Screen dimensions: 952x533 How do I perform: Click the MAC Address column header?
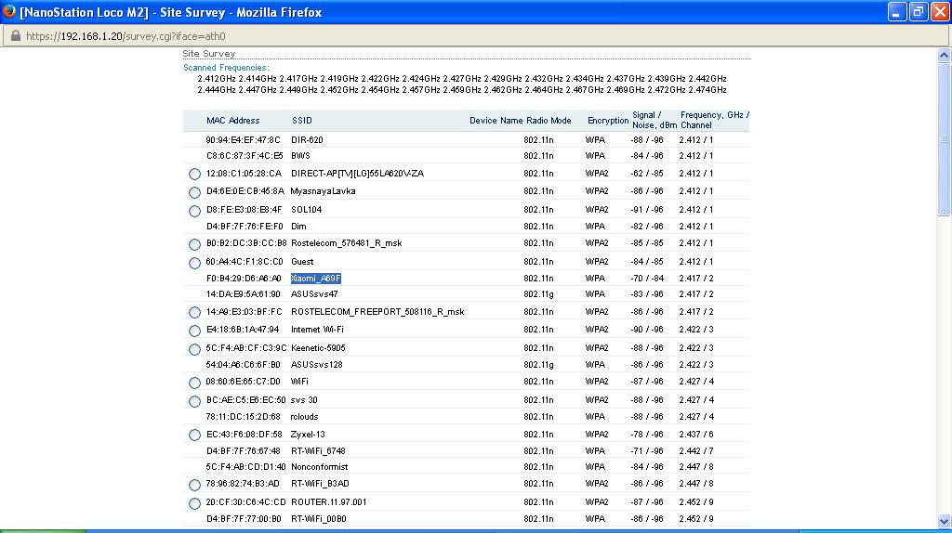(233, 121)
